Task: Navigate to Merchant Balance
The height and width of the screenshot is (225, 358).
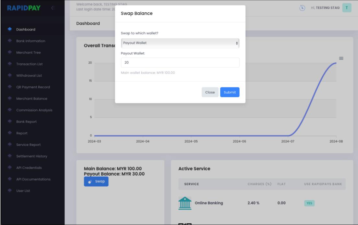Action: (x=32, y=99)
